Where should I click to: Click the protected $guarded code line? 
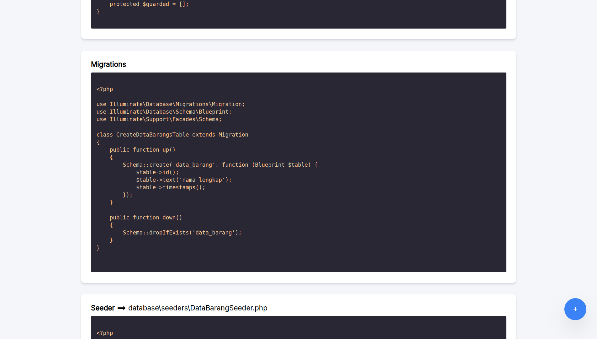coord(149,4)
